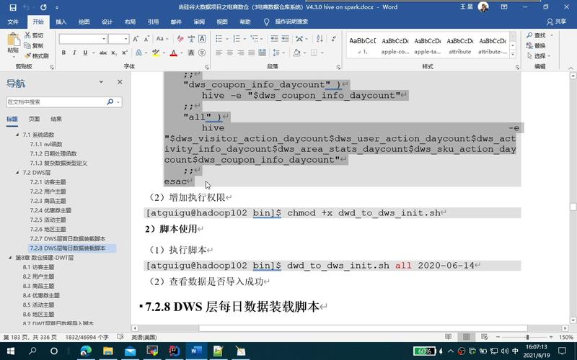Click the sort A-Z icon

320,39
